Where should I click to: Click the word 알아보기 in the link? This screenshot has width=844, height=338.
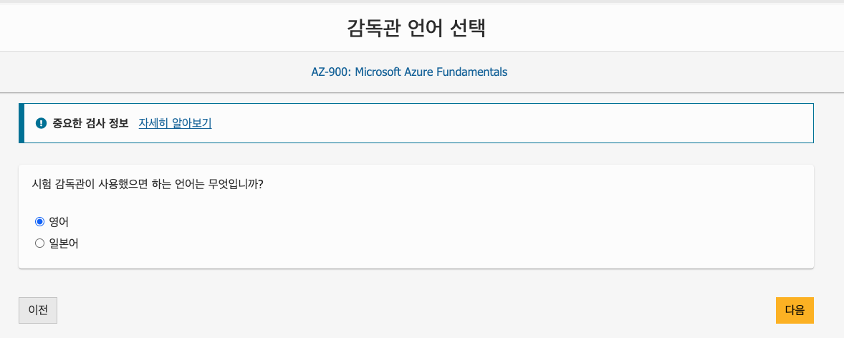(x=191, y=123)
